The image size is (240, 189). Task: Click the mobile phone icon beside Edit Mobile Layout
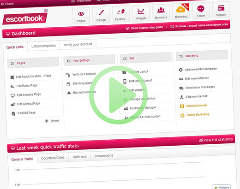[x=125, y=81]
